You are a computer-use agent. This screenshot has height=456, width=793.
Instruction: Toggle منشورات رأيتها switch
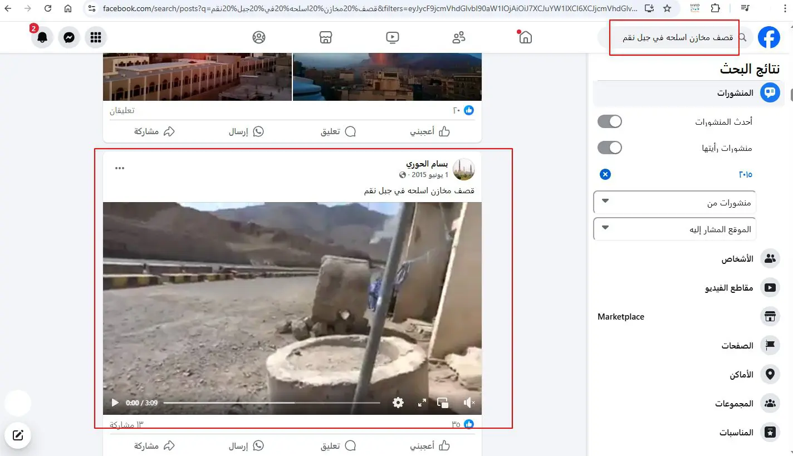click(x=609, y=148)
